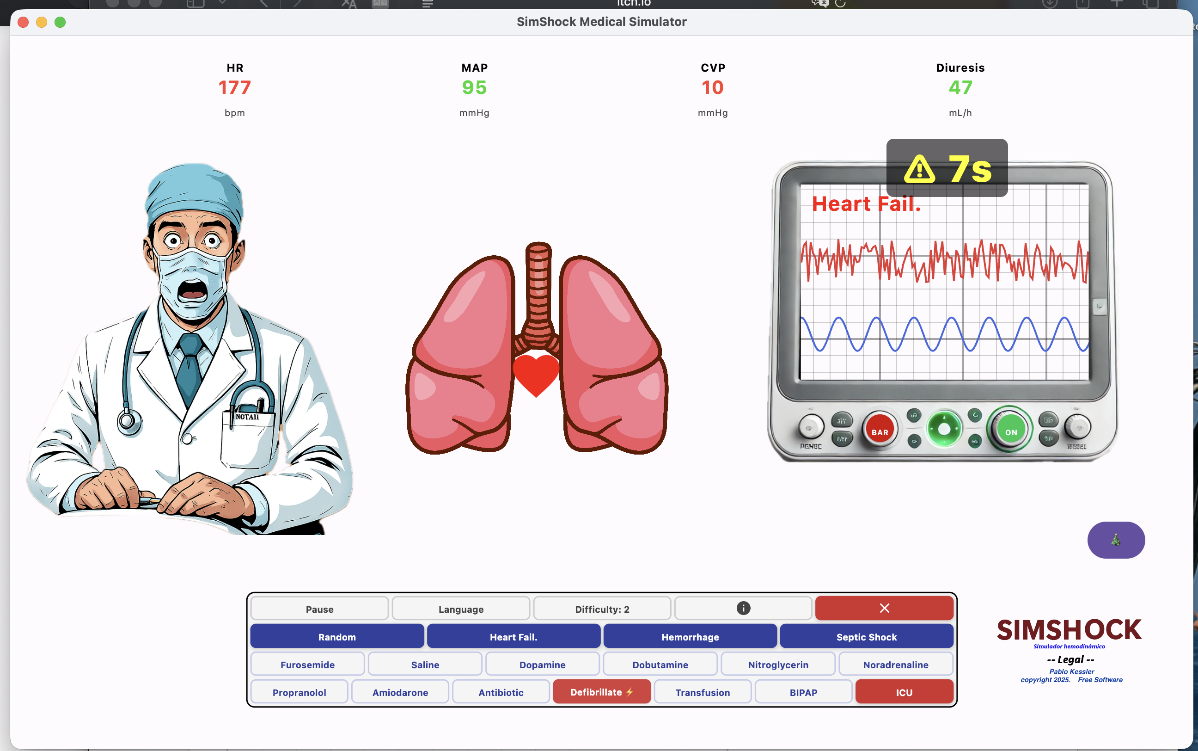Toggle BIPAP ventilation support

803,692
